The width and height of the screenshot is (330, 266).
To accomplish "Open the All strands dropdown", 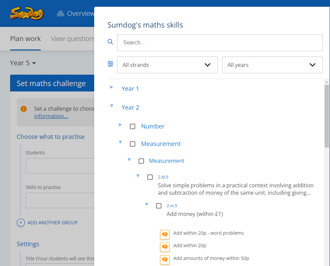I will pos(167,65).
